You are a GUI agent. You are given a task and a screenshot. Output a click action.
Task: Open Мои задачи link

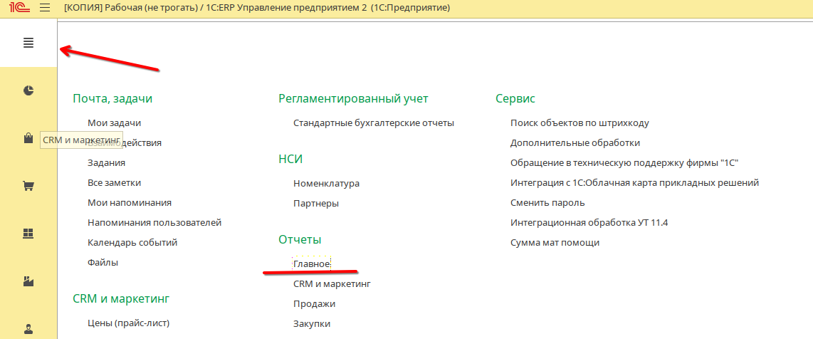[x=114, y=122]
